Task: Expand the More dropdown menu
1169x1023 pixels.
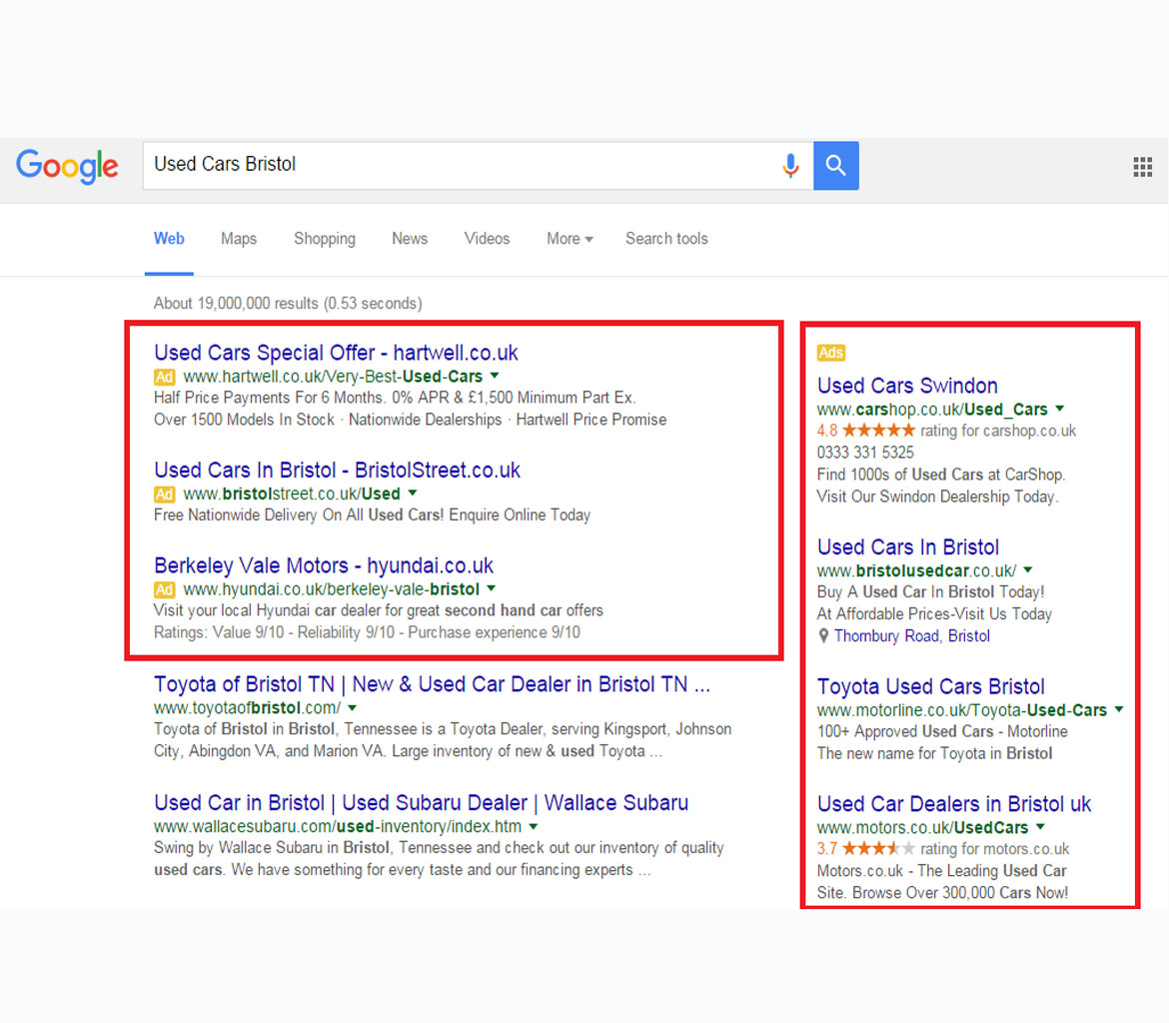Action: click(570, 239)
